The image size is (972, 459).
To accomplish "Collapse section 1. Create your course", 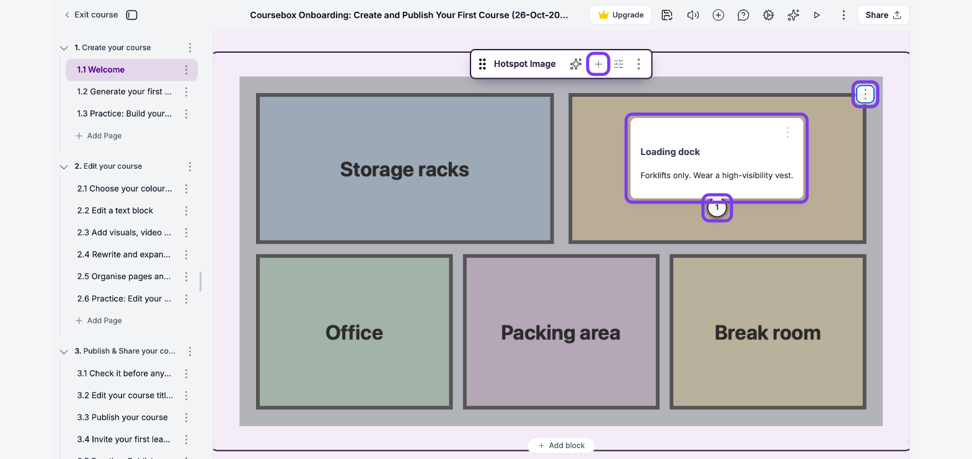I will point(63,48).
